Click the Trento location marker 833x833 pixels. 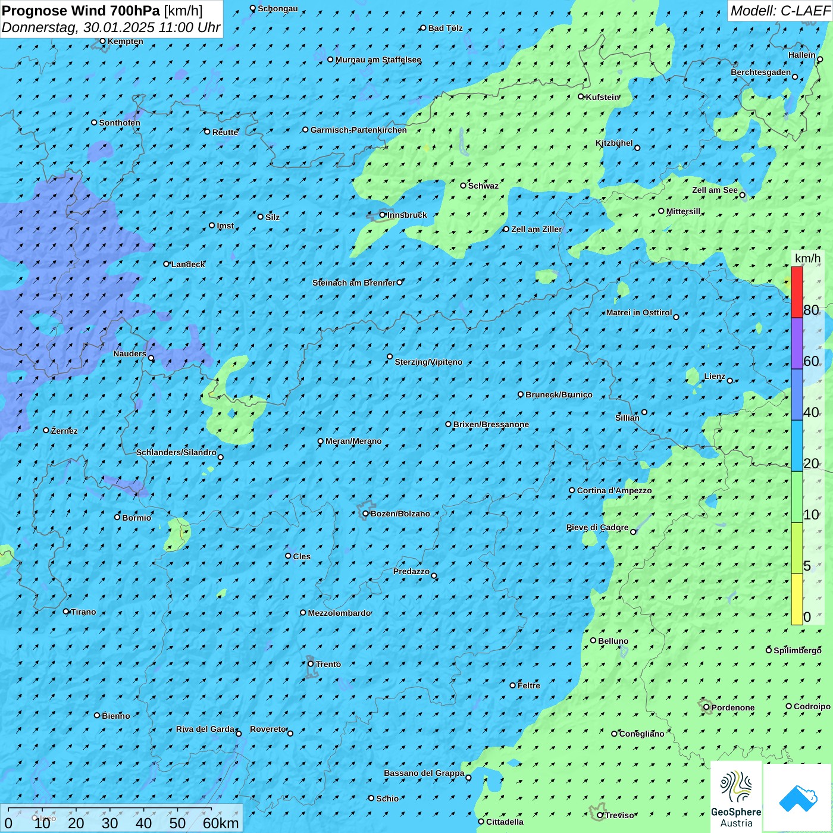[311, 664]
